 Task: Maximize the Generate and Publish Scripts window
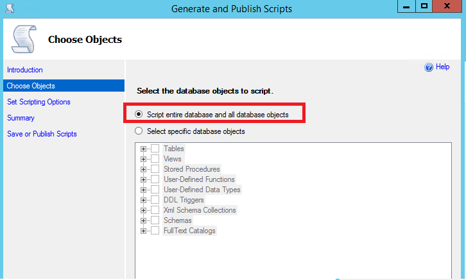pyautogui.click(x=424, y=6)
